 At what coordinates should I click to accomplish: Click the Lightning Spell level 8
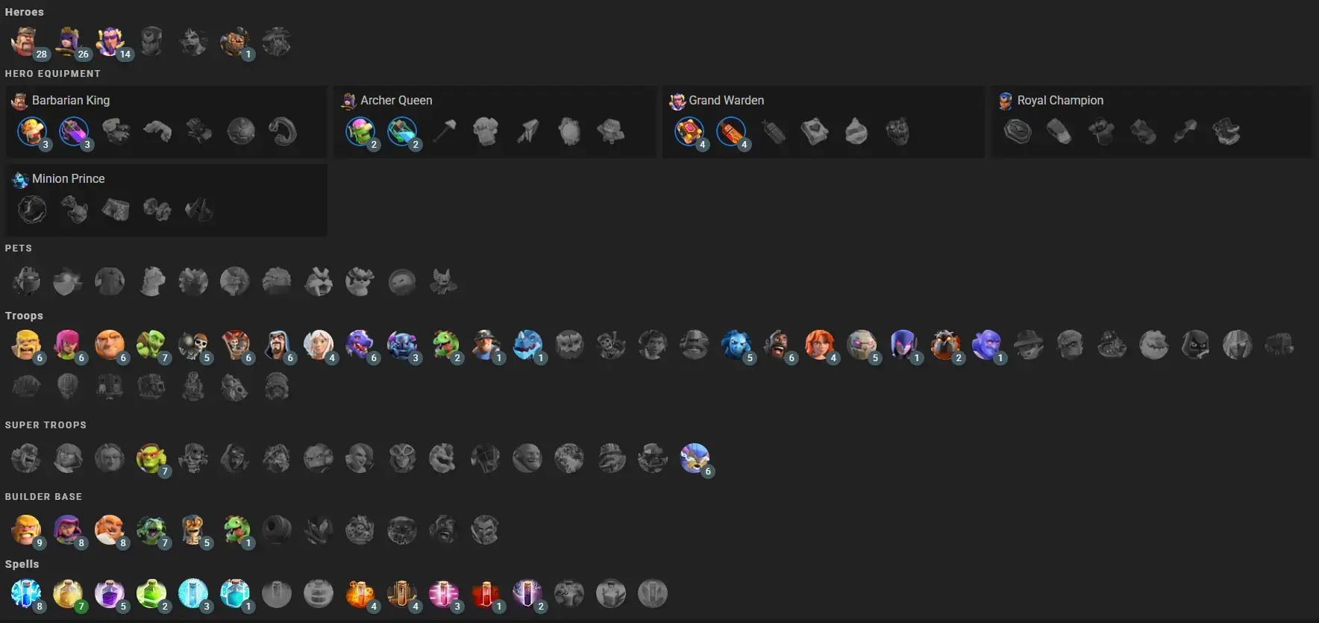point(26,593)
